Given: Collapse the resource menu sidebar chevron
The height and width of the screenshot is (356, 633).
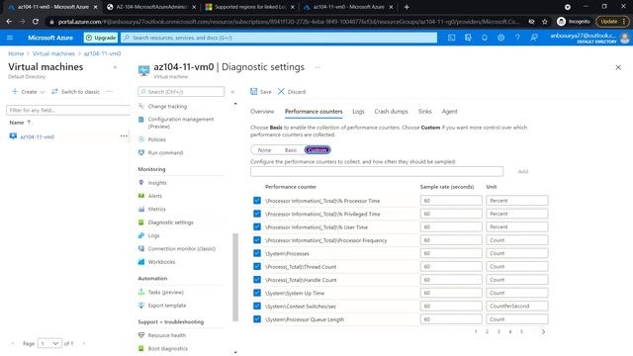Looking at the screenshot, I should click(x=232, y=92).
